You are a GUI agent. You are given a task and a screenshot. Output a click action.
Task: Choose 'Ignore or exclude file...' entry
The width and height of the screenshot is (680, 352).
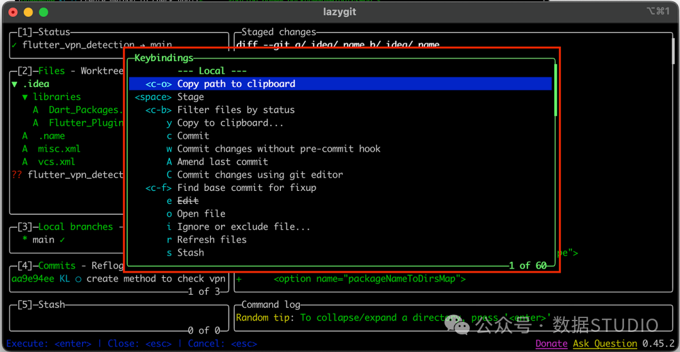(340, 227)
